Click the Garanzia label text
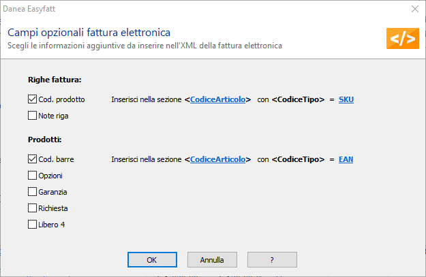Viewport: 426px width, 277px height. tap(52, 192)
